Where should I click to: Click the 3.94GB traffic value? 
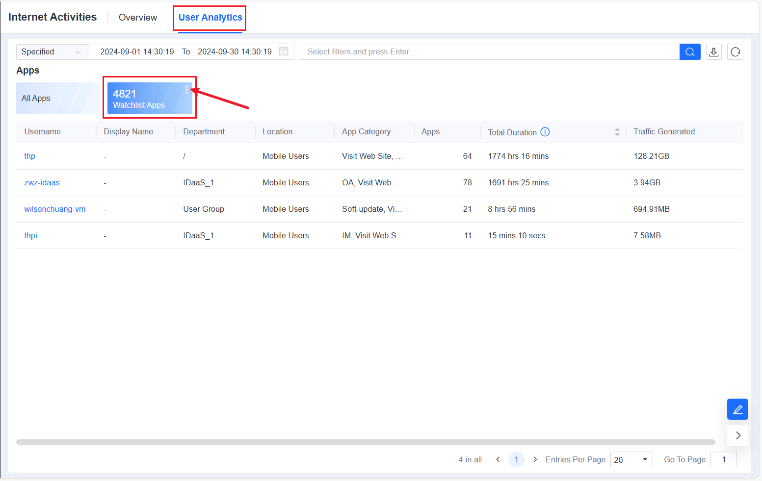point(647,182)
